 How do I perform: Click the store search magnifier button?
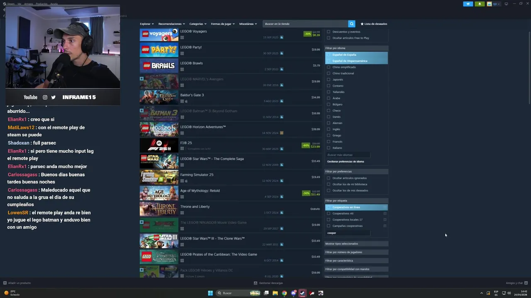tap(351, 24)
